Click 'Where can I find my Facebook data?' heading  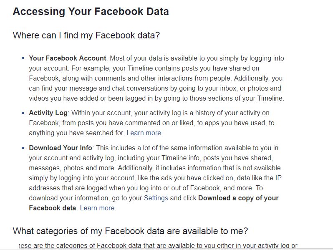tap(86, 35)
